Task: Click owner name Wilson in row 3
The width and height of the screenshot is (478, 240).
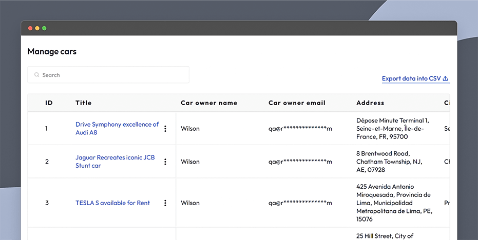Action: coord(190,203)
